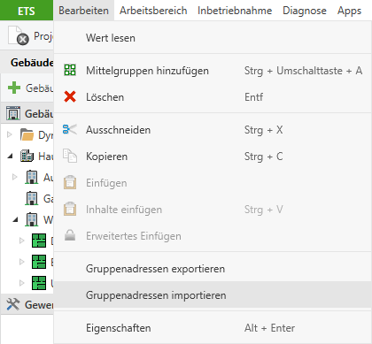
Task: Click the Kopieren pages icon
Action: (x=70, y=156)
